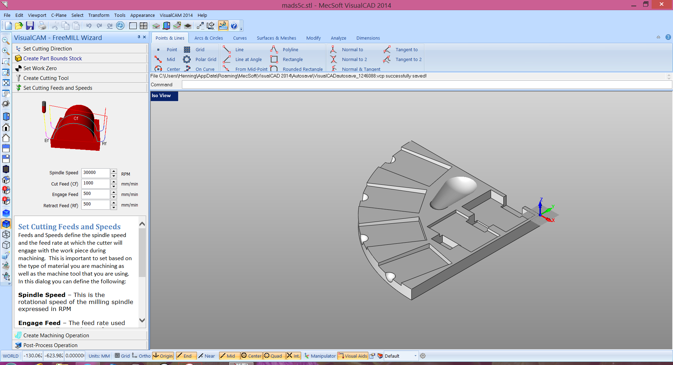Screen dimensions: 673x365
Task: Click the help question mark icon
Action: pos(234,26)
